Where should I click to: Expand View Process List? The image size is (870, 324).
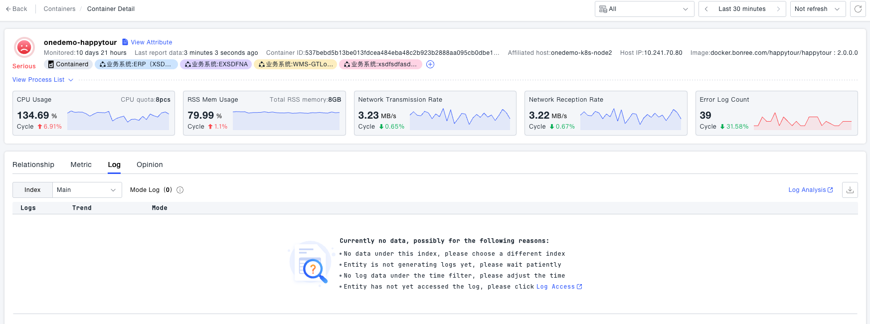42,80
